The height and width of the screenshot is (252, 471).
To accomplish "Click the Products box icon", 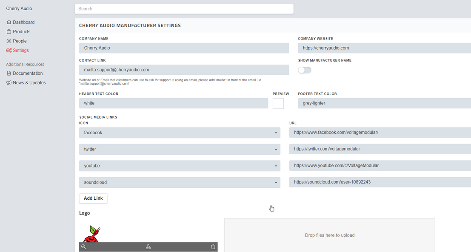I will [x=9, y=31].
